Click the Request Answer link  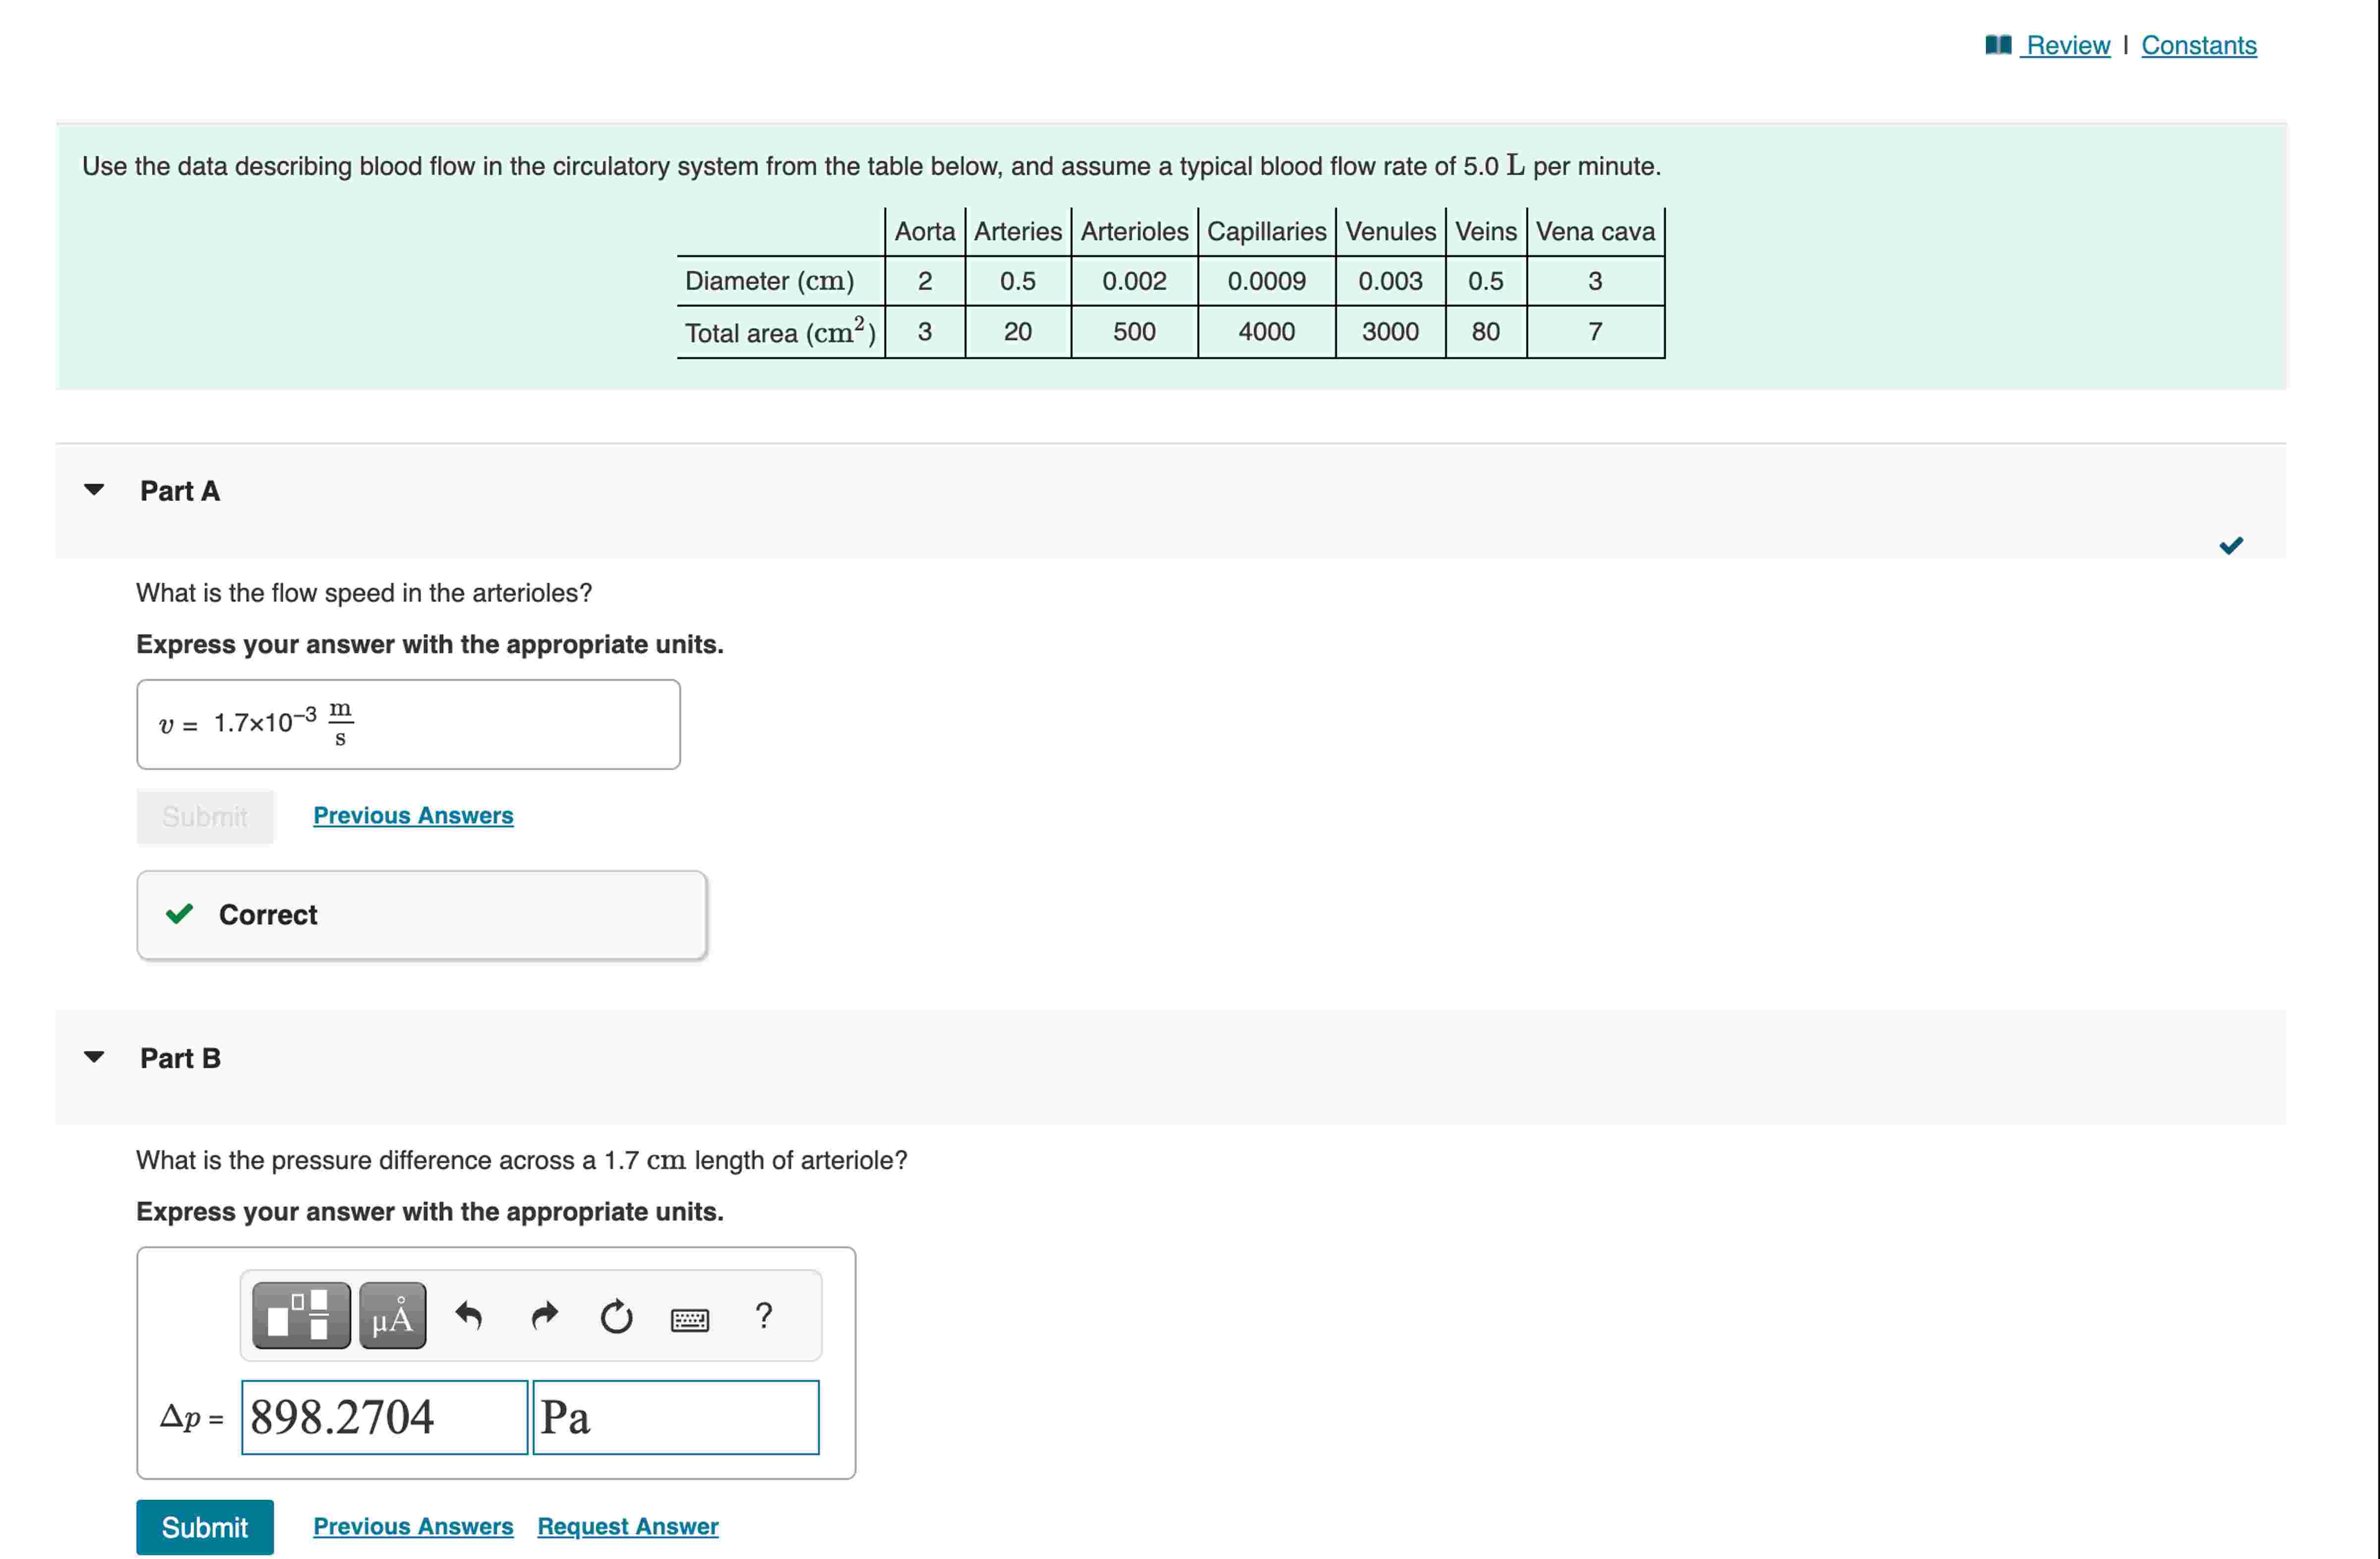point(627,1526)
